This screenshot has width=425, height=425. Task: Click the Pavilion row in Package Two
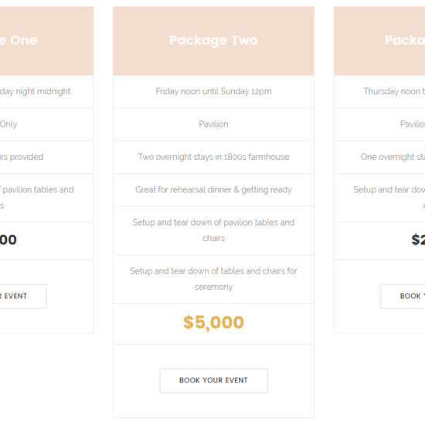tap(213, 124)
